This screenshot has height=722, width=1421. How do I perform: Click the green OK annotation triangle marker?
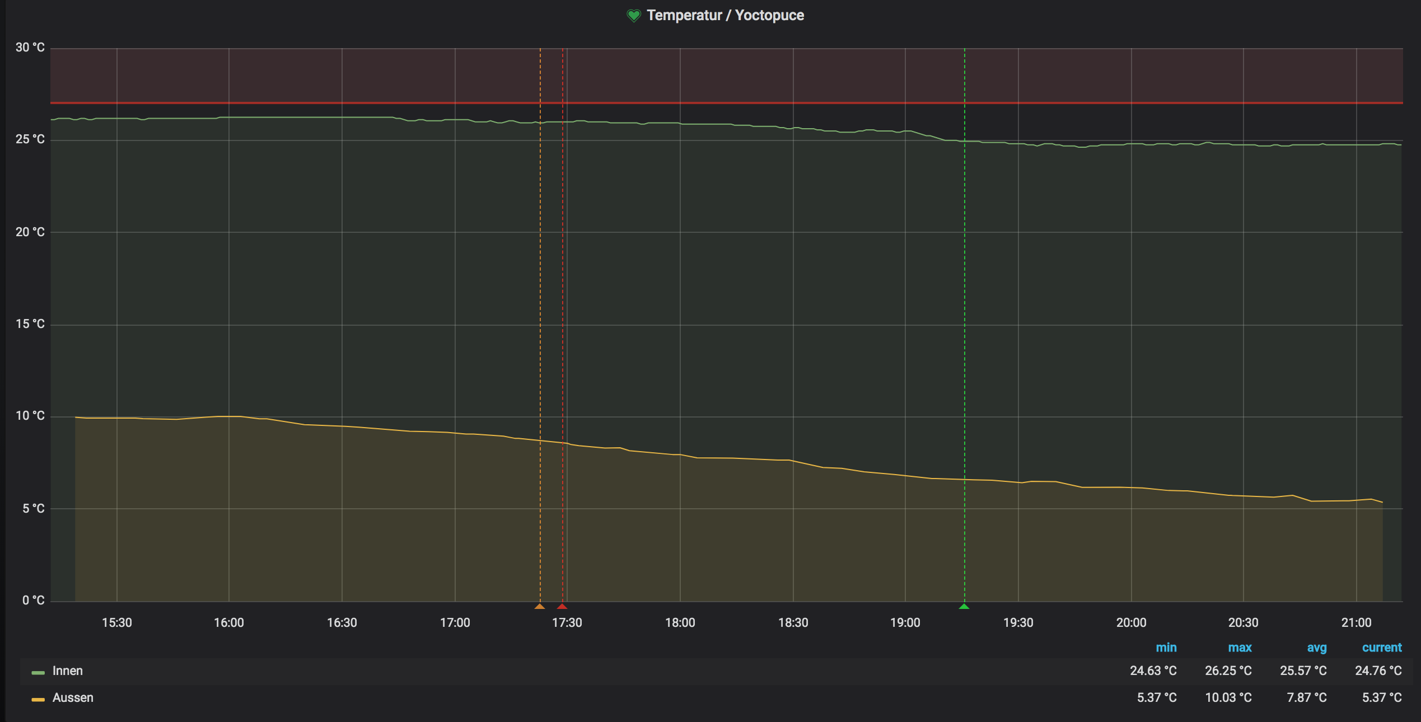pos(964,607)
